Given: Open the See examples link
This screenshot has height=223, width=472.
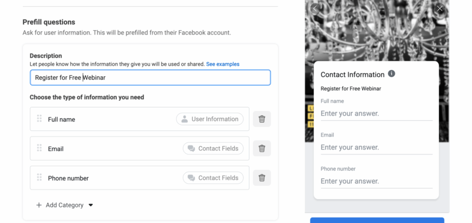Looking at the screenshot, I should 223,64.
